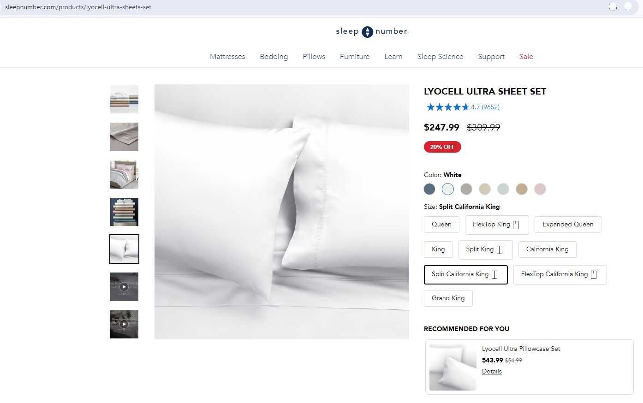Open the Sleep Science menu
Image resolution: width=643 pixels, height=403 pixels.
pyautogui.click(x=441, y=57)
